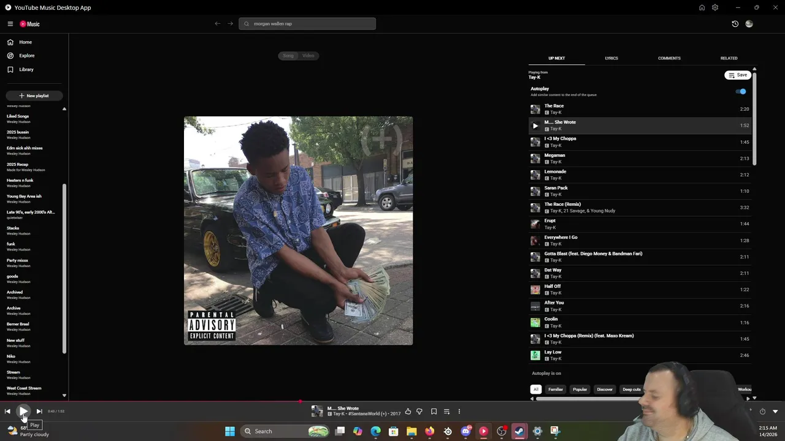This screenshot has width=785, height=441.
Task: Play Lay Low from the queue
Action: [x=640, y=355]
